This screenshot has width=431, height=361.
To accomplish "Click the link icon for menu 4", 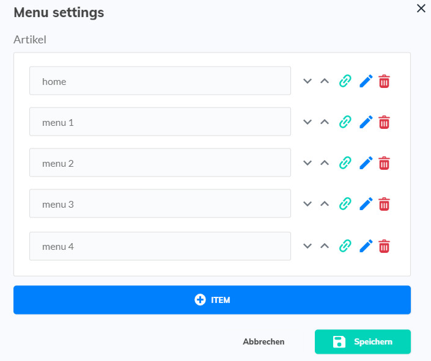I will [345, 246].
